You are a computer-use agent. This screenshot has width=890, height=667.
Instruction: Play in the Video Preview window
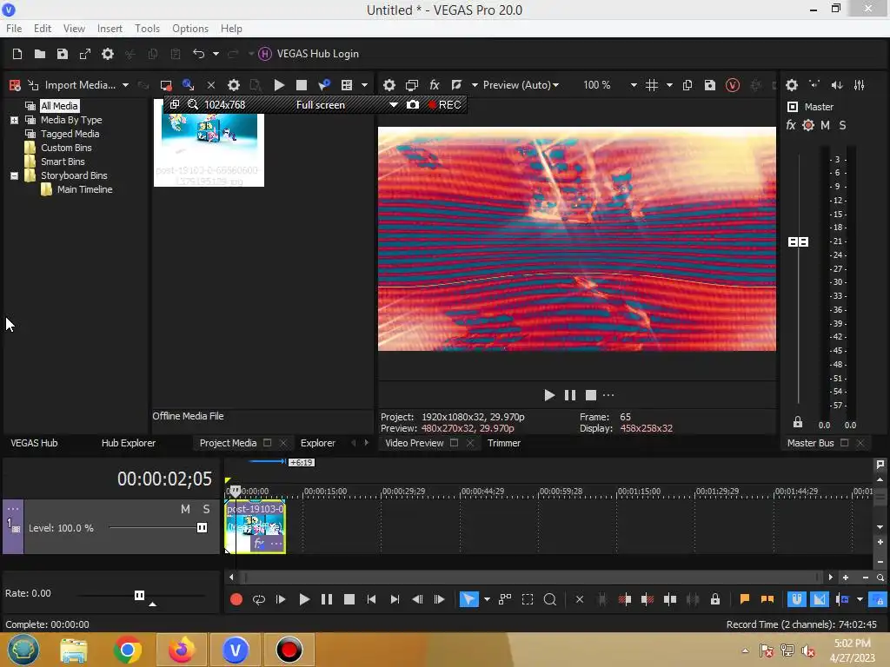click(549, 395)
